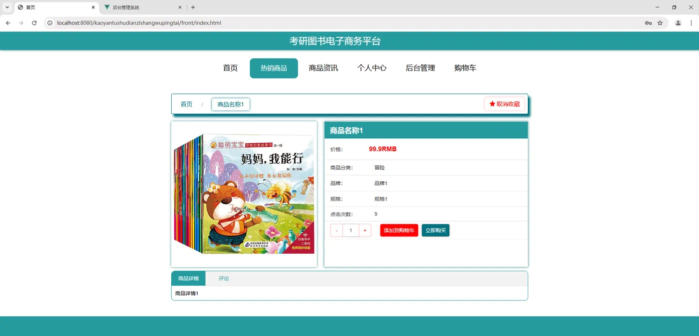Bookmark this page with star icon
Image resolution: width=699 pixels, height=336 pixels.
[x=660, y=23]
